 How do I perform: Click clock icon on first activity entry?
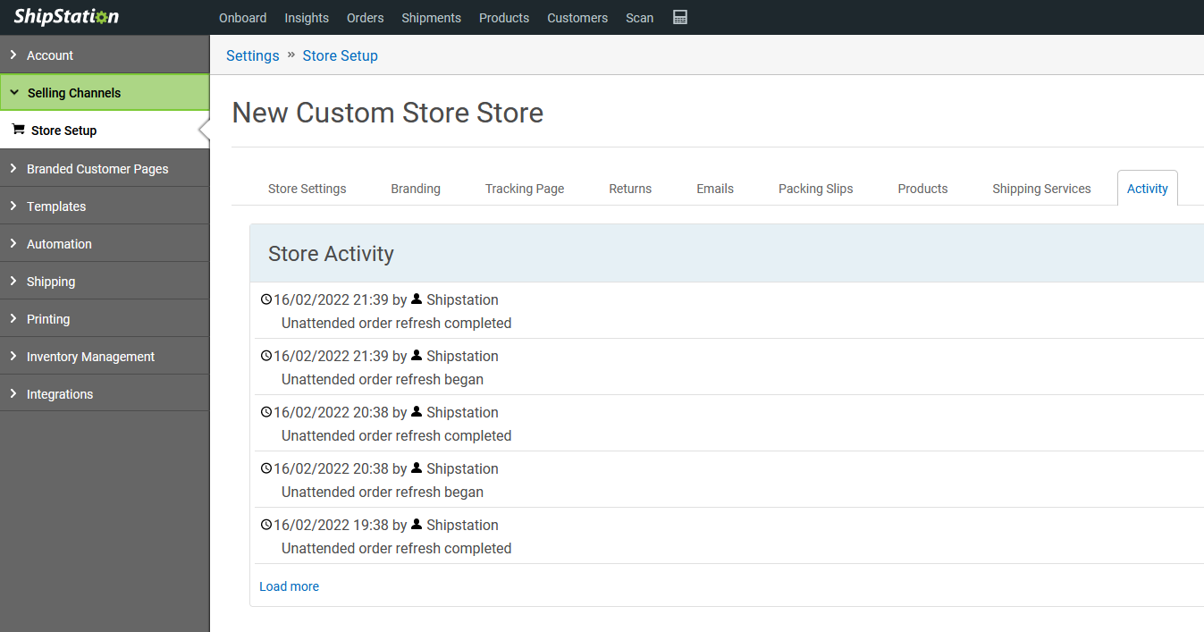265,299
